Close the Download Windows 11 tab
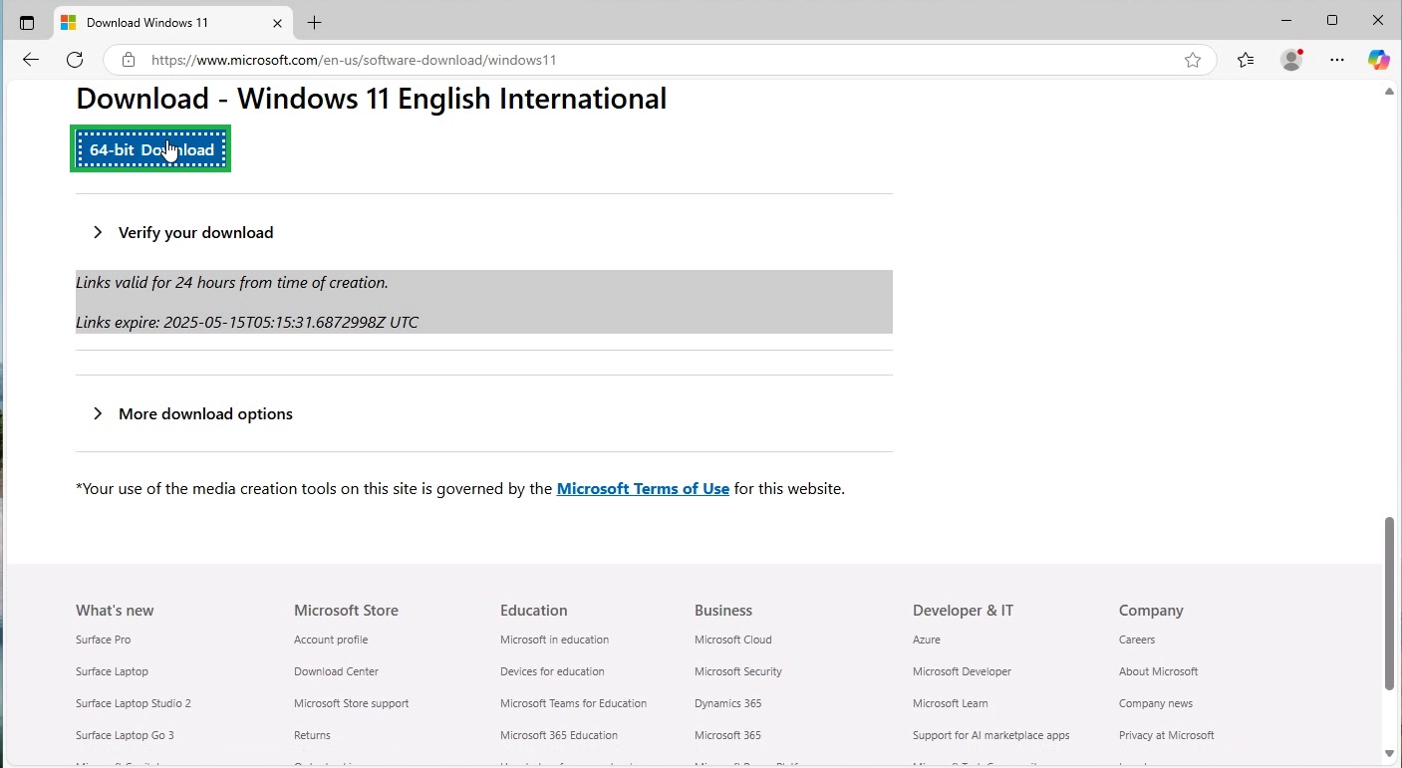The width and height of the screenshot is (1402, 768). point(278,22)
